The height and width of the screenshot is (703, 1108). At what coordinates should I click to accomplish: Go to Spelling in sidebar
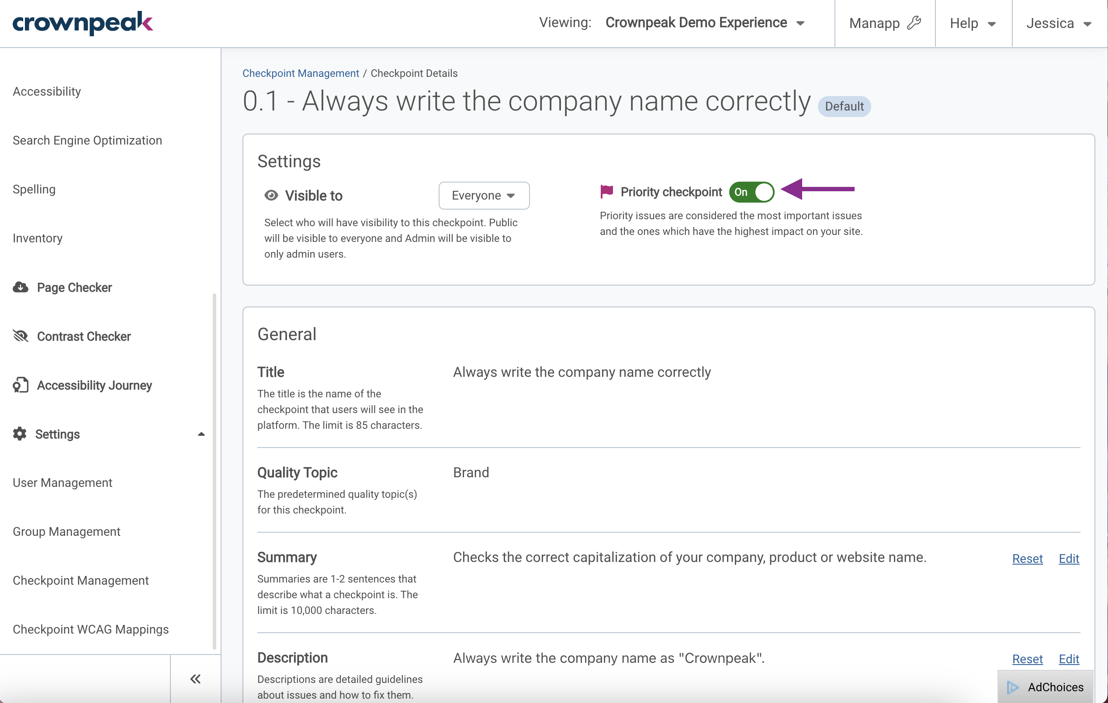pyautogui.click(x=34, y=190)
